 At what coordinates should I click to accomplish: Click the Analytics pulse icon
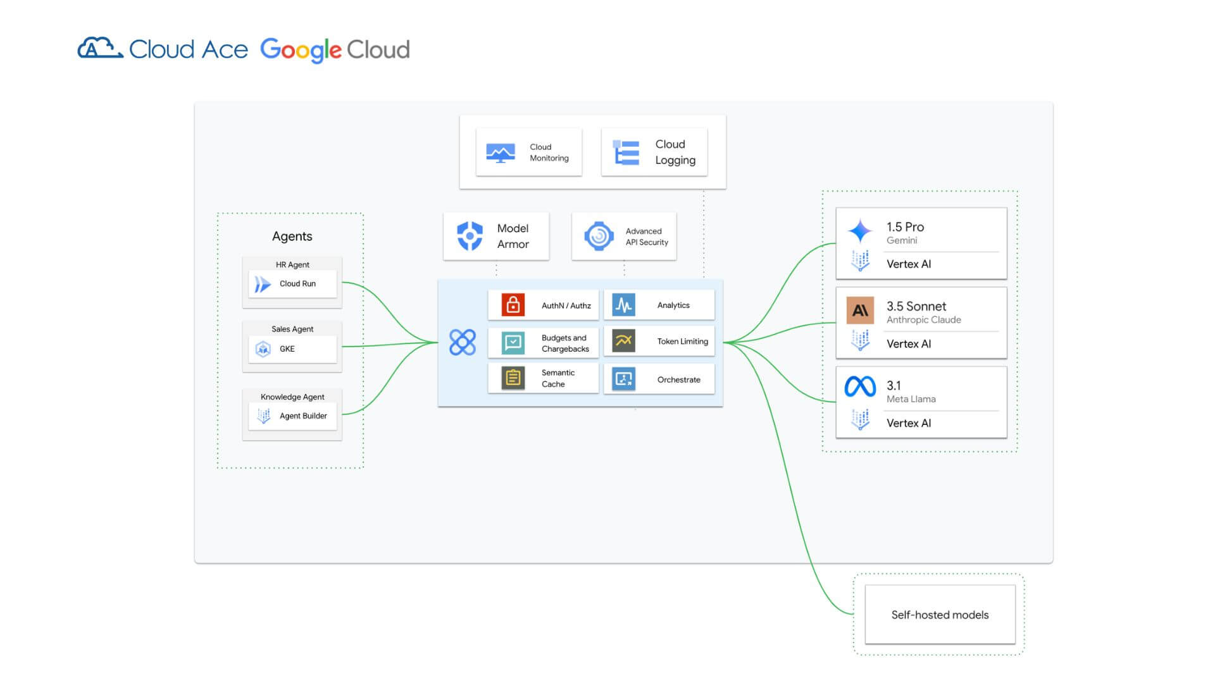pos(624,305)
